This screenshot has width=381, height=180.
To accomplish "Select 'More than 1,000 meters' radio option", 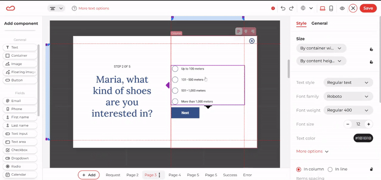I will pos(175,101).
